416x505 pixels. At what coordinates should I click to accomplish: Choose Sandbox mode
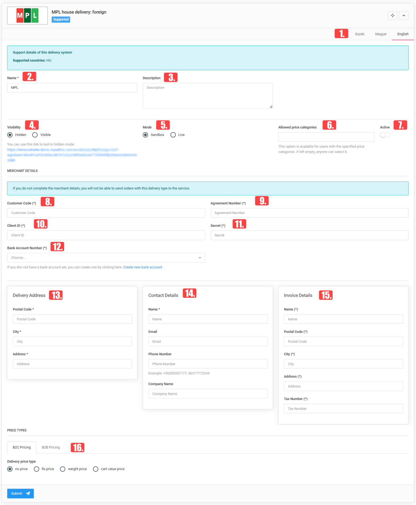[146, 135]
